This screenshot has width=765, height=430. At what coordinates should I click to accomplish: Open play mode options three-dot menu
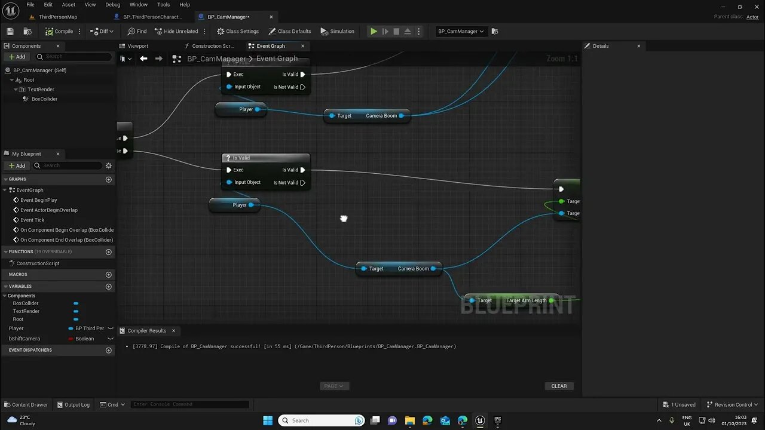pyautogui.click(x=418, y=31)
